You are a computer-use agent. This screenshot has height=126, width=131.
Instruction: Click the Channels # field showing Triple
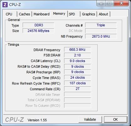click(101, 25)
